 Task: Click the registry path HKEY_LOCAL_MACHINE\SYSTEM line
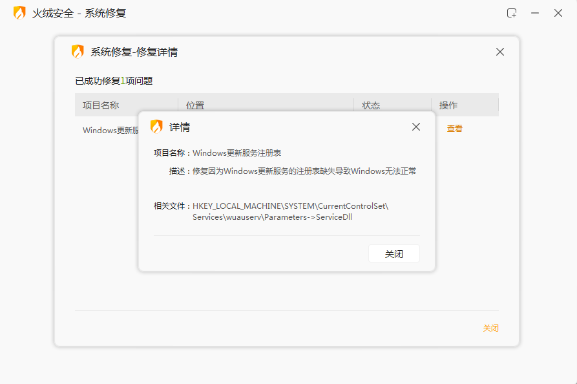[290, 206]
